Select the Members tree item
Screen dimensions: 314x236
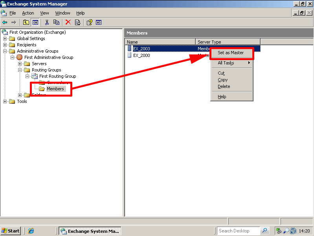point(55,89)
